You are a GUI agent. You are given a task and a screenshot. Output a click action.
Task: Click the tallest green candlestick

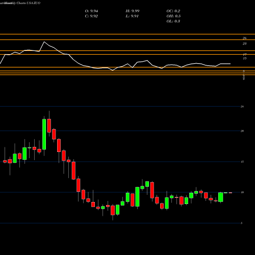[44, 134]
